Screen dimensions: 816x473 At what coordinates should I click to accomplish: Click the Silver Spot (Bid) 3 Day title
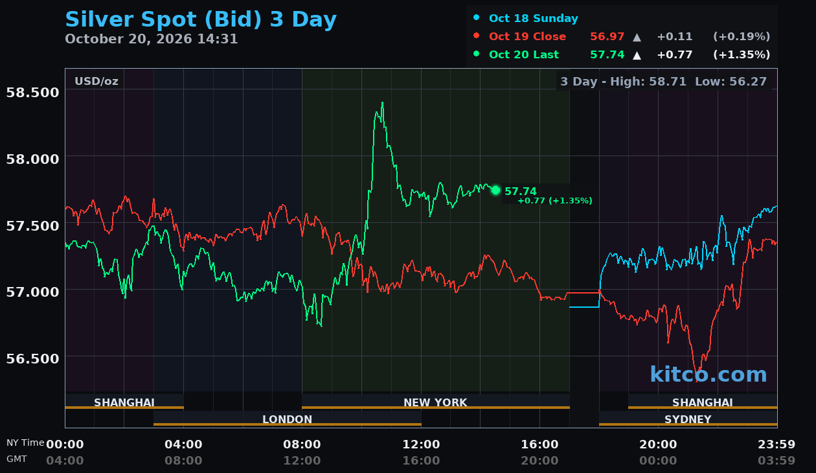[201, 19]
